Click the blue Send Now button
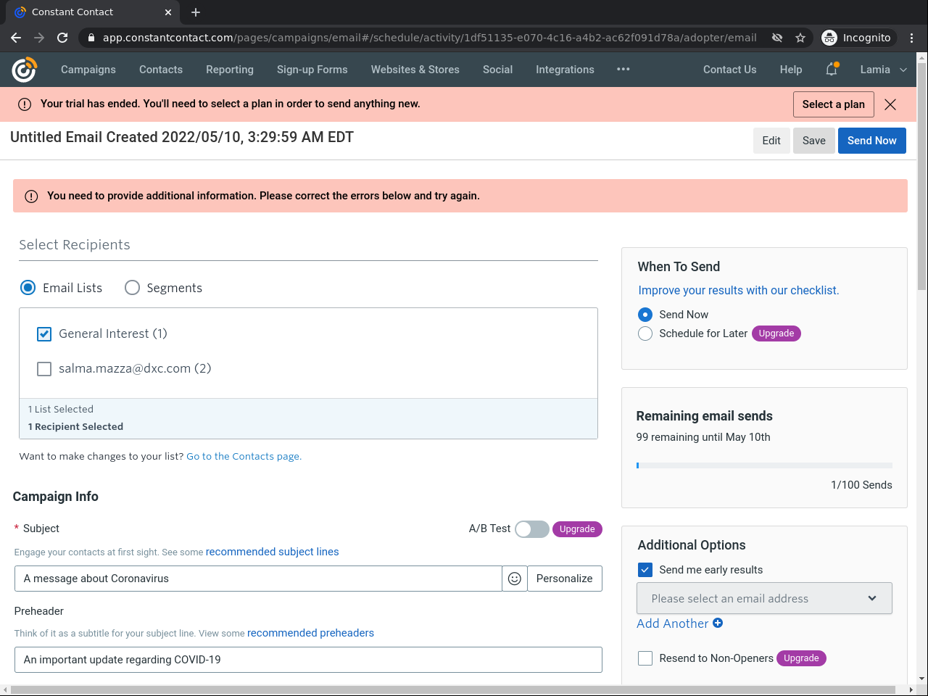This screenshot has width=928, height=696. tap(872, 141)
